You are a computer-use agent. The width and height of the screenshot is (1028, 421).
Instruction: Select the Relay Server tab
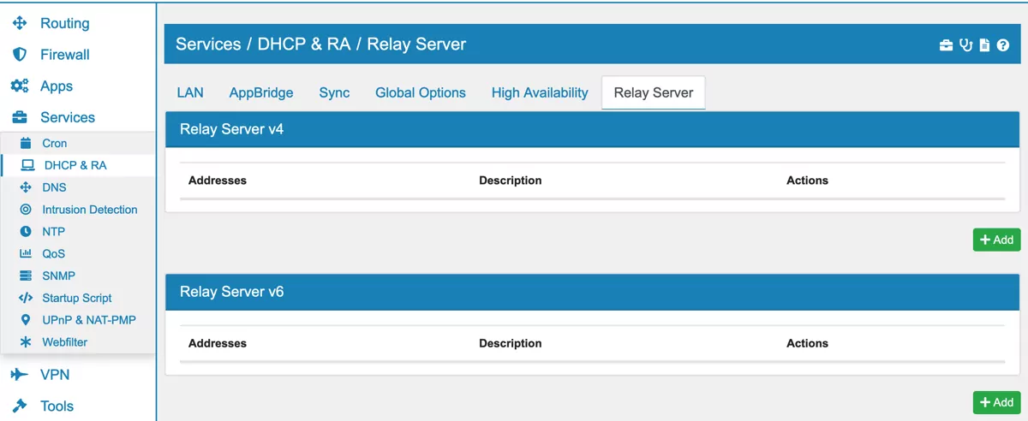tap(654, 92)
